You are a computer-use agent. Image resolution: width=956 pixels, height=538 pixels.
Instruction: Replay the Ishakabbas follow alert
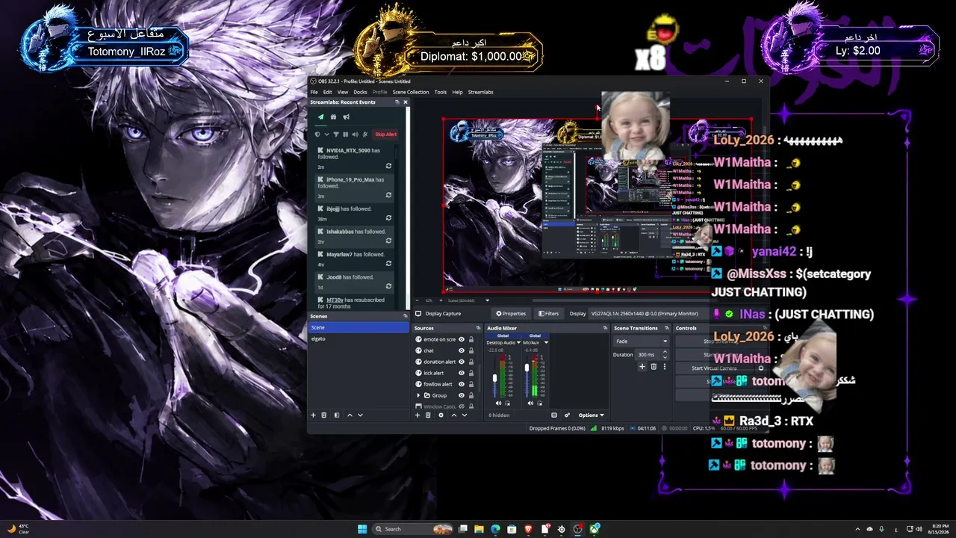click(x=388, y=241)
